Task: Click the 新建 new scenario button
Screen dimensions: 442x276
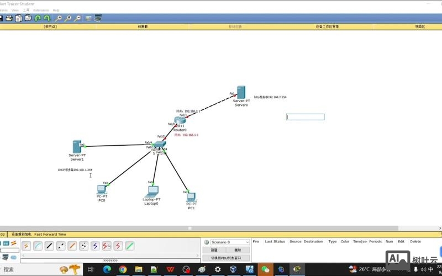Action: 214,250
